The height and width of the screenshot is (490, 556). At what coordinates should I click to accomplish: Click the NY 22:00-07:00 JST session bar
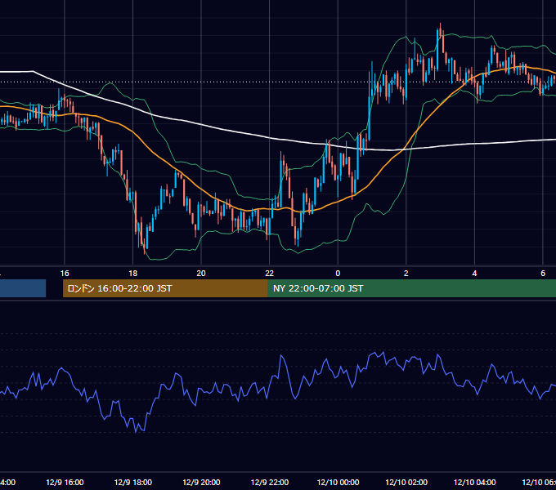point(411,288)
